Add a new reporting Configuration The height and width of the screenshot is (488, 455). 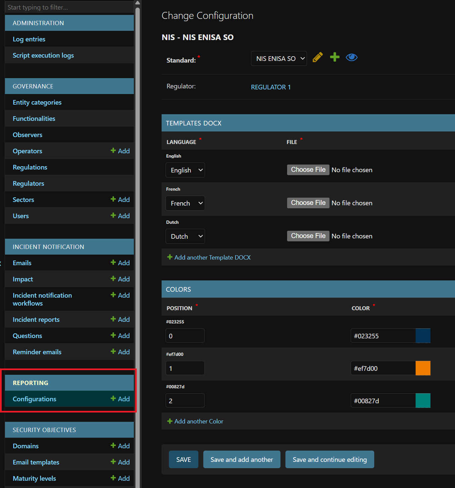(x=120, y=399)
